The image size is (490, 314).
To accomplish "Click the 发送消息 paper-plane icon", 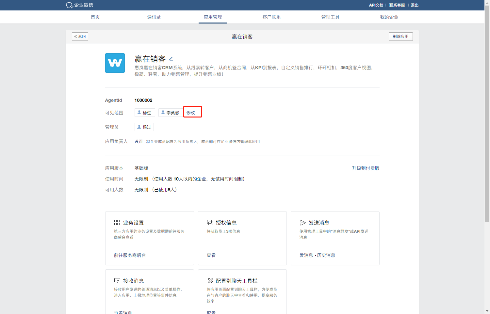I will click(303, 223).
